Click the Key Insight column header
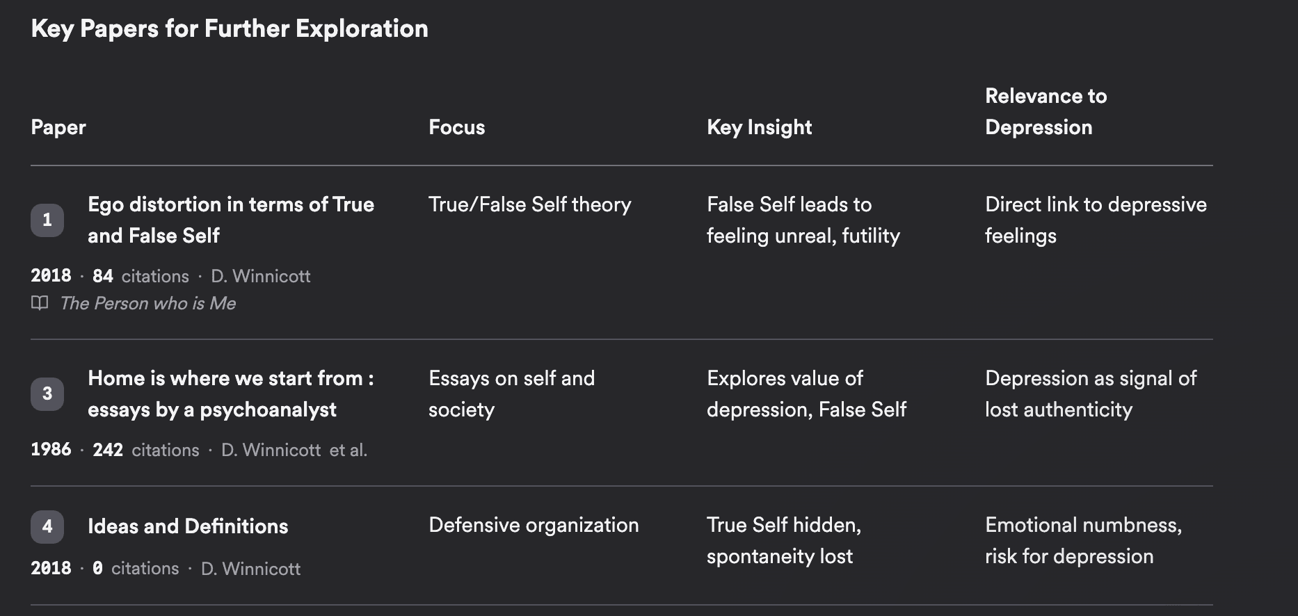 coord(759,127)
